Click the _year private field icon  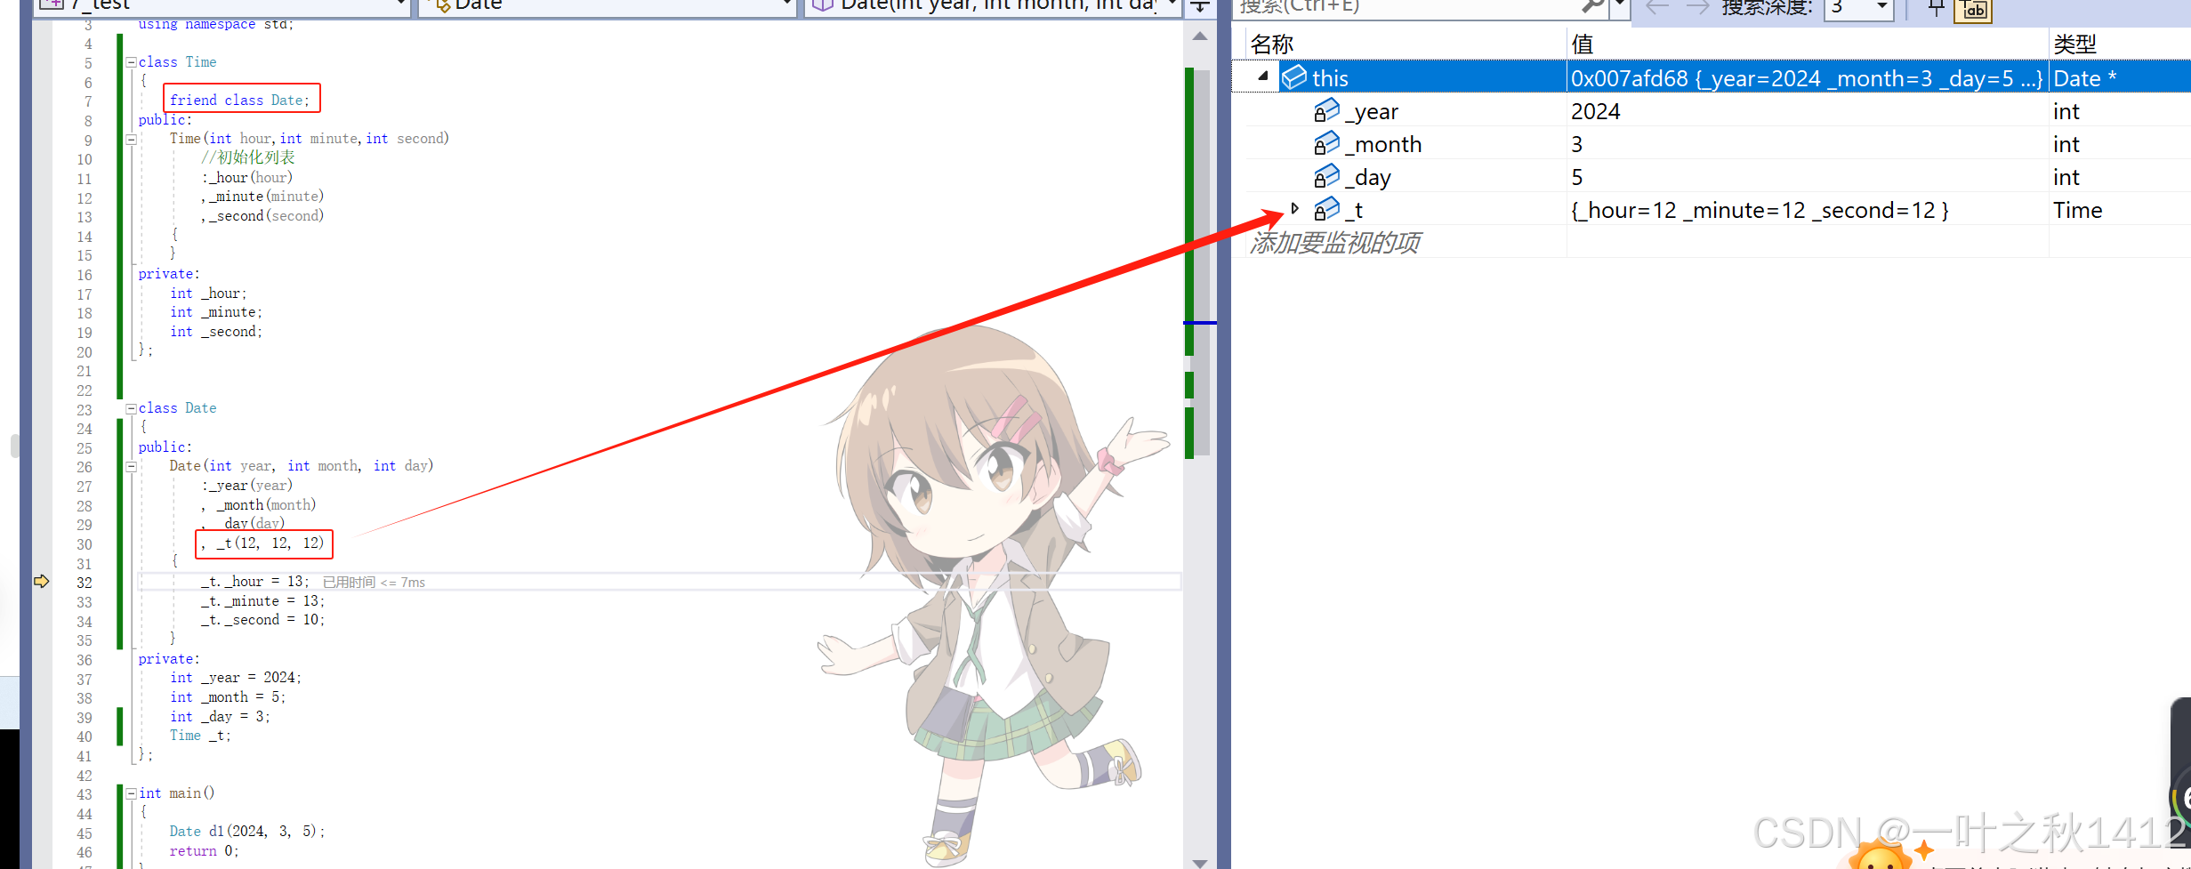pyautogui.click(x=1326, y=111)
